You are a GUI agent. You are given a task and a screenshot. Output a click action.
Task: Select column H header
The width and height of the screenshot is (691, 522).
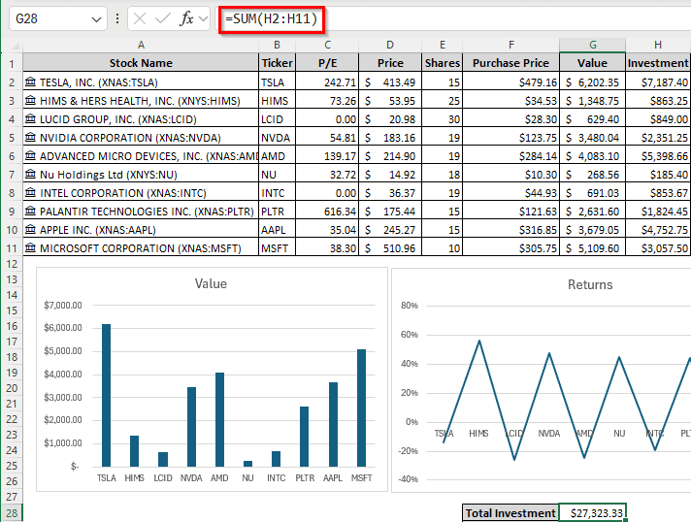658,45
